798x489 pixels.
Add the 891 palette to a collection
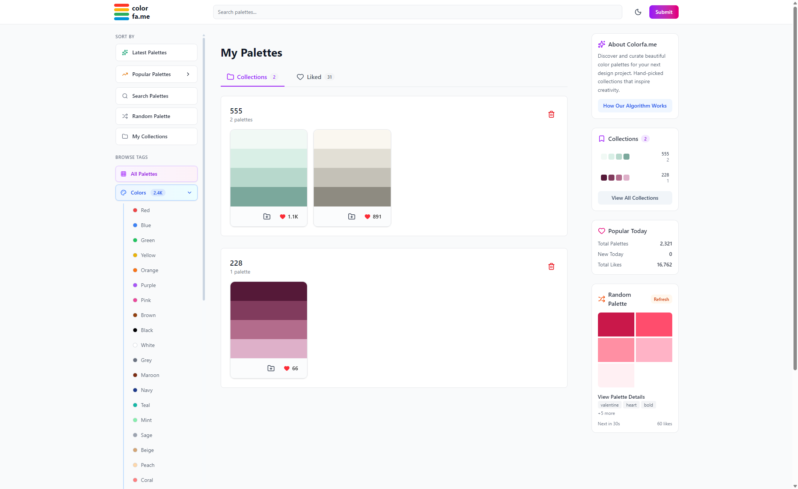[x=351, y=216]
